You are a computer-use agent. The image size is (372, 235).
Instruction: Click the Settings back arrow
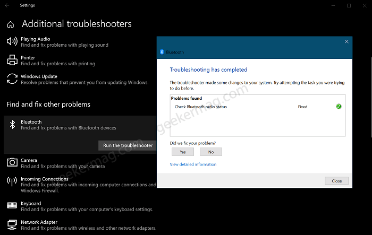pyautogui.click(x=7, y=5)
